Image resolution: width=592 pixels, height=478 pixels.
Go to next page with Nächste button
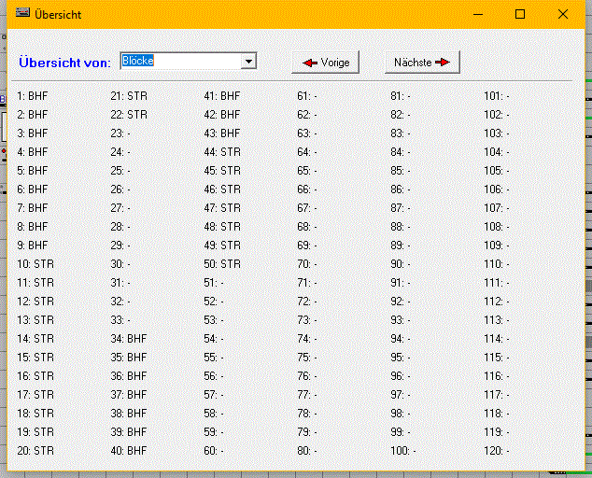coord(422,63)
